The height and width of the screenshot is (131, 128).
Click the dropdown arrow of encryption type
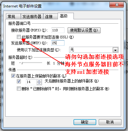pos(115,50)
